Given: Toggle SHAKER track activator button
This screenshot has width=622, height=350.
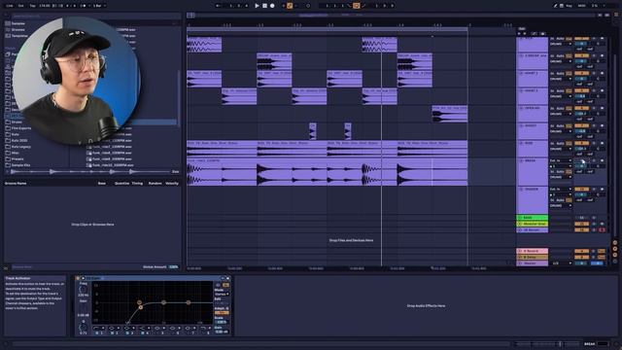Looking at the screenshot, I should tap(581, 190).
